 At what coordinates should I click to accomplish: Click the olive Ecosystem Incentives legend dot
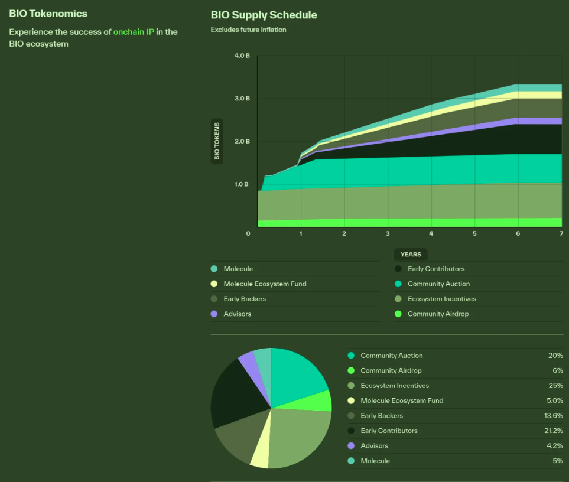(399, 299)
